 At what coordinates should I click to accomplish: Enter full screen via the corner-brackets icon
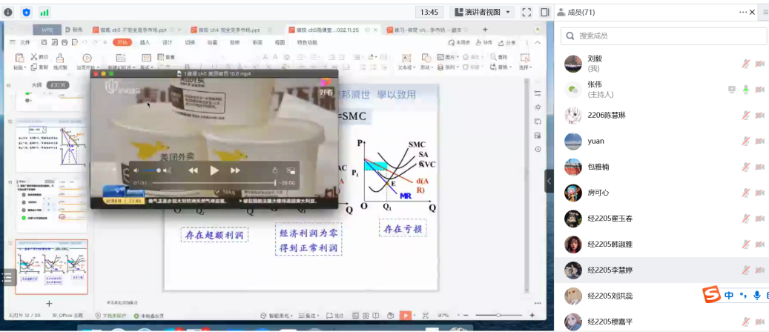coord(527,12)
